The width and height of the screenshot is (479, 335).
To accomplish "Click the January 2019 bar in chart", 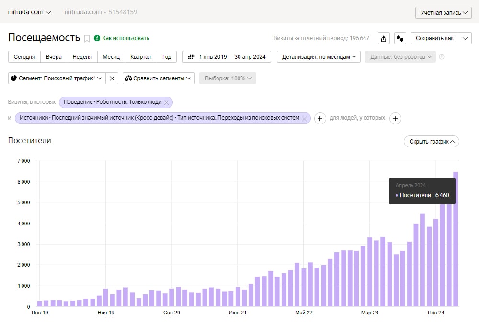I will [40, 304].
